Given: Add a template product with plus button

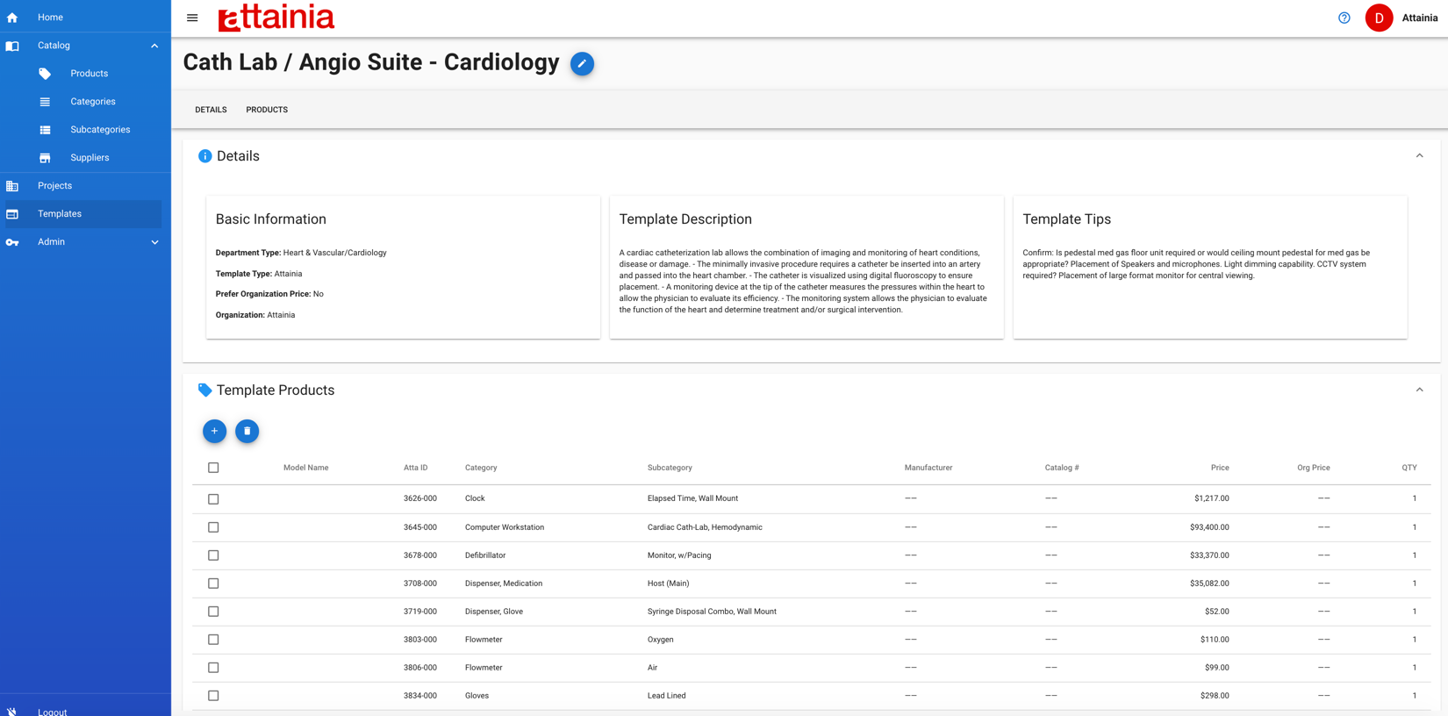Looking at the screenshot, I should (214, 431).
